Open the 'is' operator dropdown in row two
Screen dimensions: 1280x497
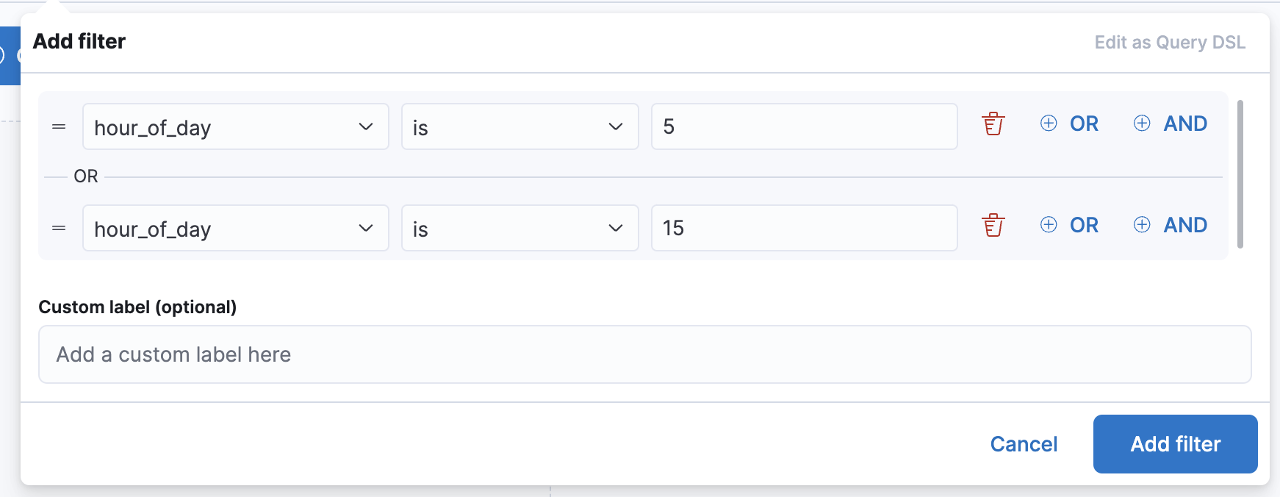pyautogui.click(x=519, y=228)
